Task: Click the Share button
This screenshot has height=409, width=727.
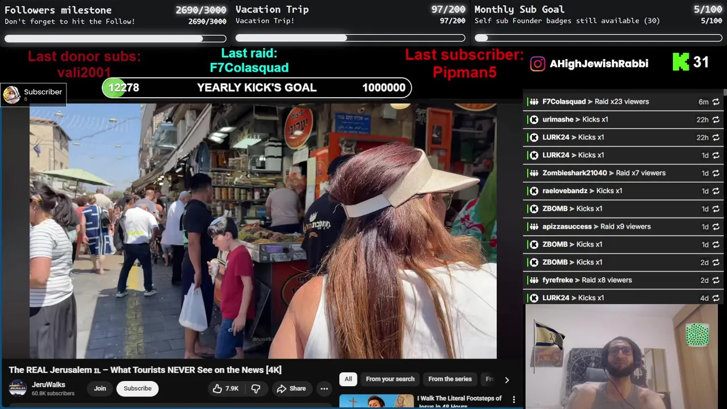Action: click(291, 389)
